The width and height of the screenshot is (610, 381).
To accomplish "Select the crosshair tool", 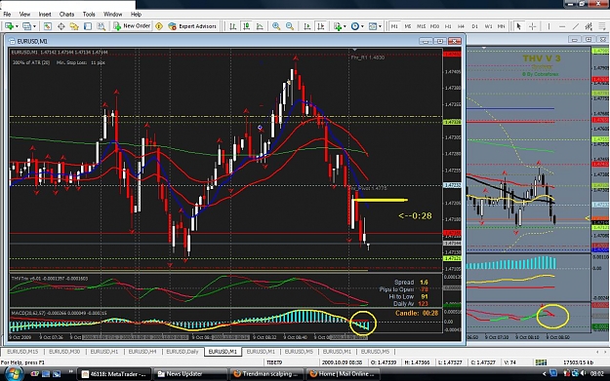I will click(x=532, y=26).
